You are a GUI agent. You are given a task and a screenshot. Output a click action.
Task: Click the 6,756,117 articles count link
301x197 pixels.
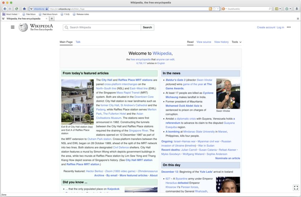(x=141, y=63)
